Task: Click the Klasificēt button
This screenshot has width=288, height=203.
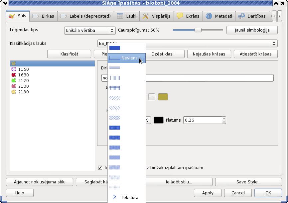Action: pos(69,54)
